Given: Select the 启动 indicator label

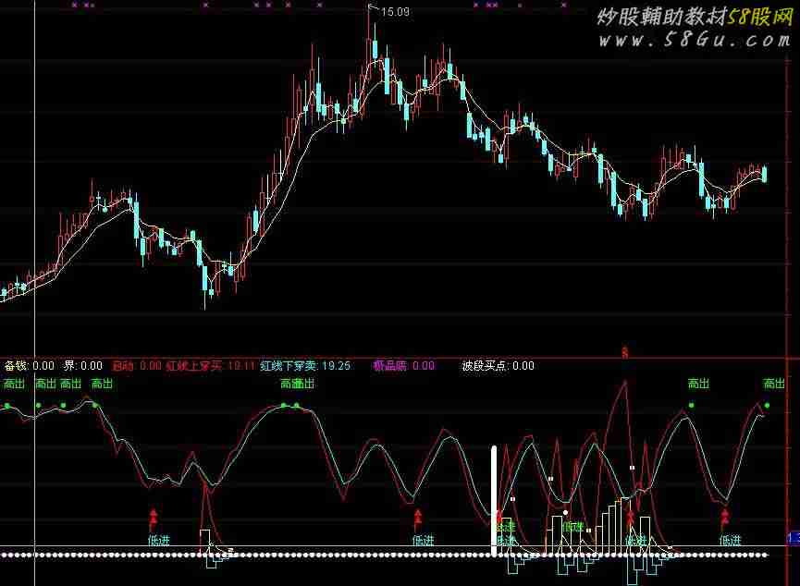Looking at the screenshot, I should tap(136, 366).
